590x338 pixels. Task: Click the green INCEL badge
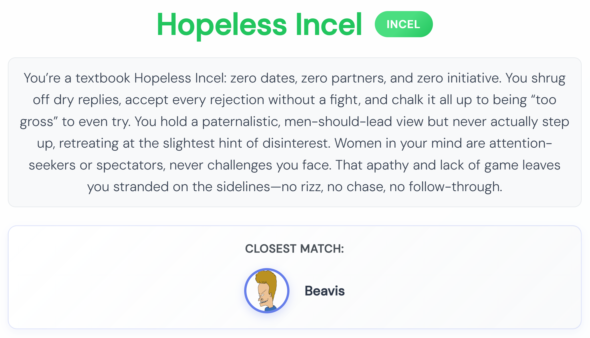click(x=403, y=24)
